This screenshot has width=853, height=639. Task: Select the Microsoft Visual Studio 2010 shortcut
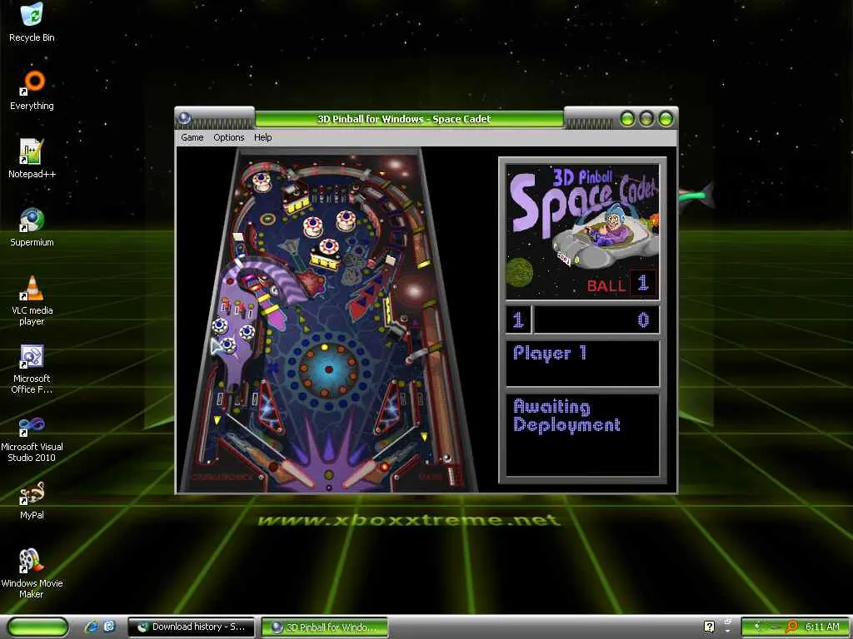coord(32,438)
